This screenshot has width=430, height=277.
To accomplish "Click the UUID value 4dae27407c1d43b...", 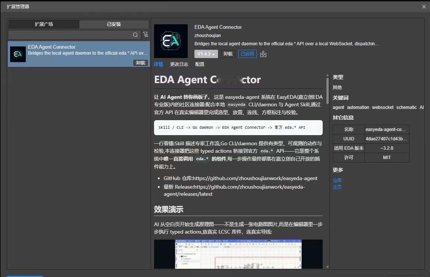I will (x=386, y=139).
